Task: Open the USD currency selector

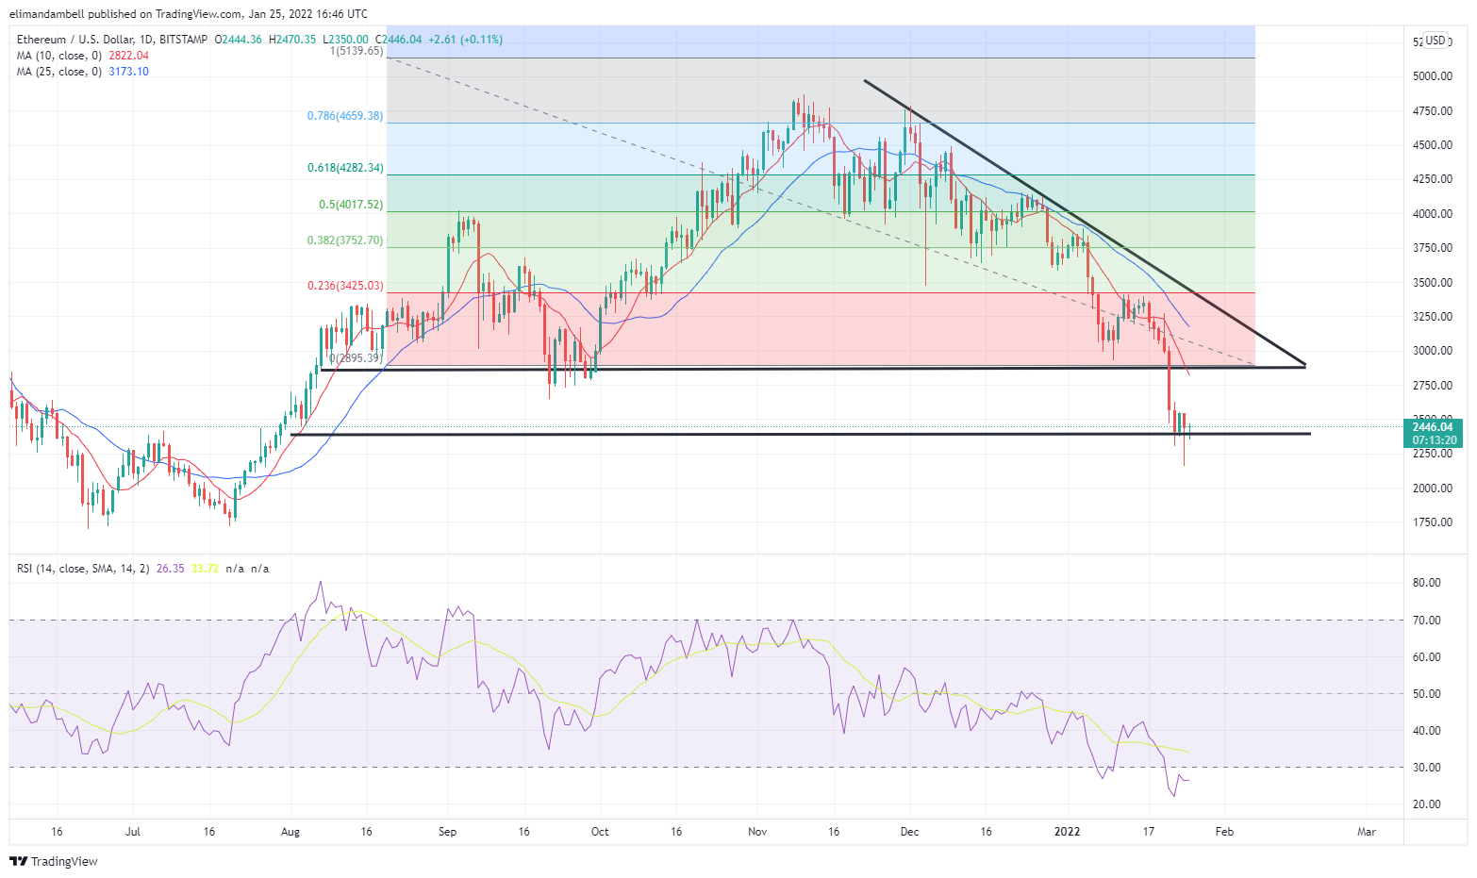Action: click(x=1435, y=41)
